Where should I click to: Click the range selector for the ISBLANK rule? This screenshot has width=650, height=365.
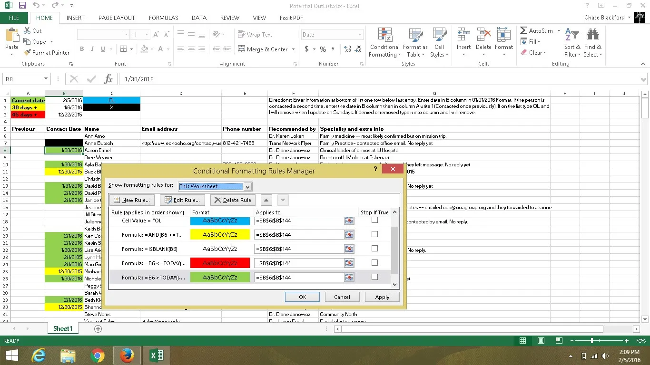pos(349,249)
